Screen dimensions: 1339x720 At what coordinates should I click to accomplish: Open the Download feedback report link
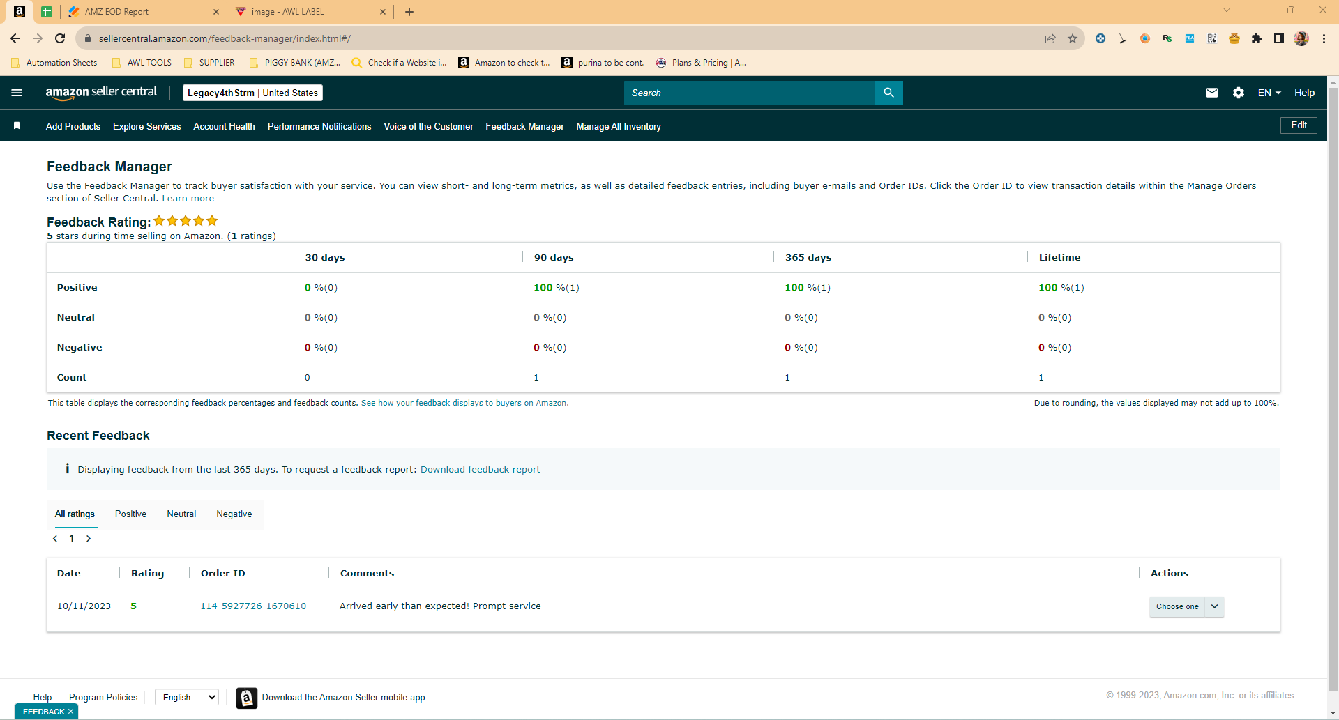pyautogui.click(x=480, y=470)
